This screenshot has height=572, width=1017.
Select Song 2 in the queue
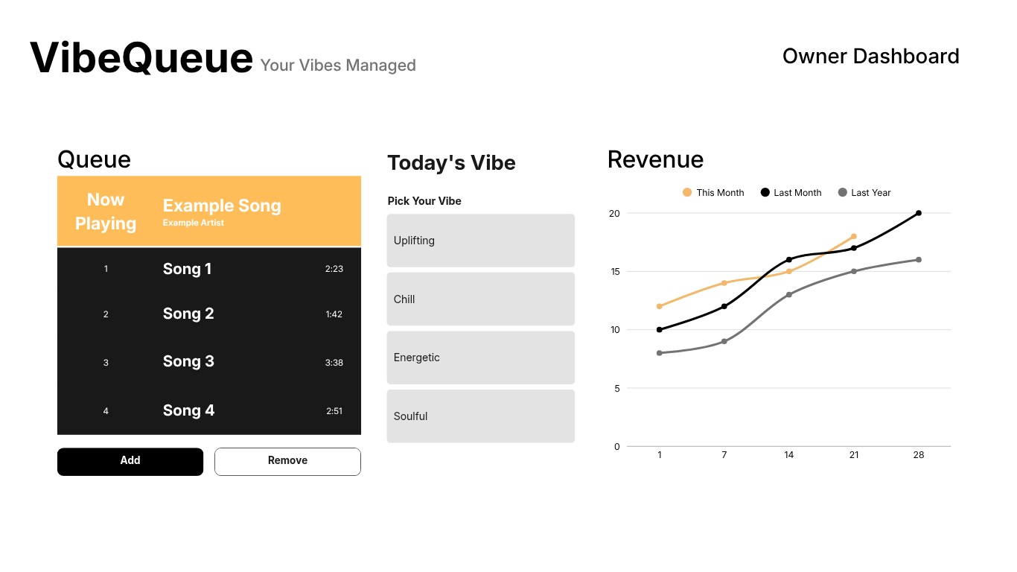click(209, 314)
